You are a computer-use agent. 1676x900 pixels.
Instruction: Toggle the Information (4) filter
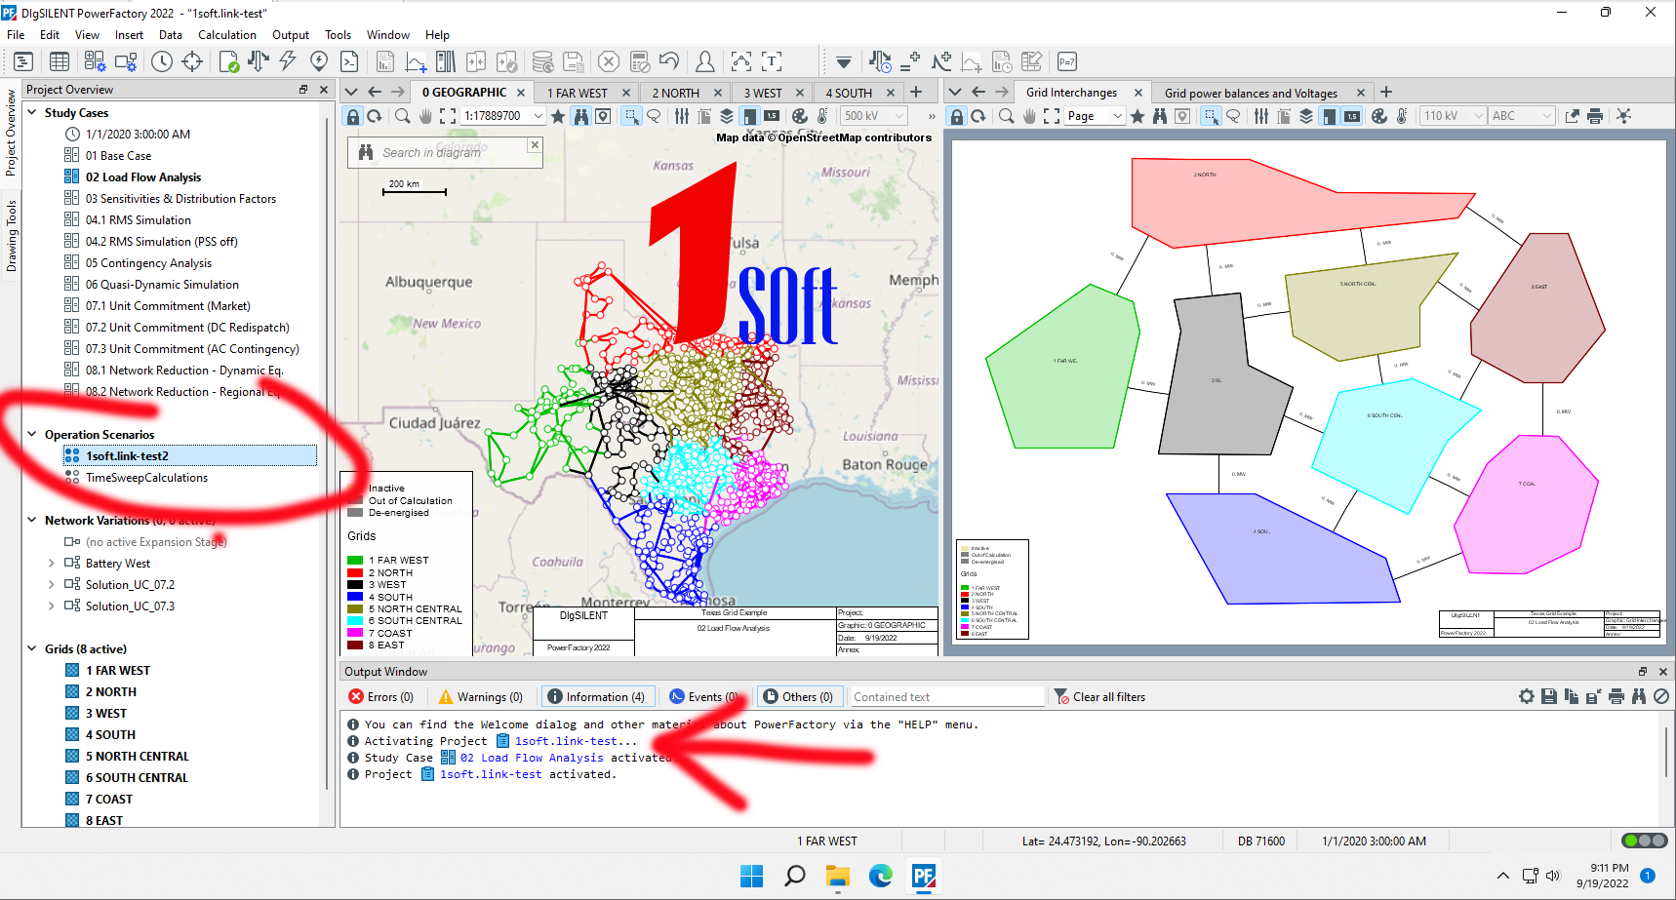click(596, 696)
